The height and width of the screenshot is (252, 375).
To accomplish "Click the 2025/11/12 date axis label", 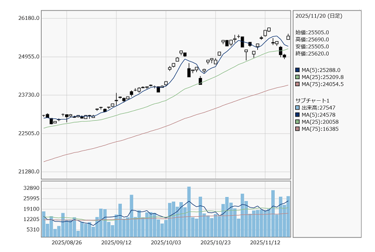I will pos(265,242).
